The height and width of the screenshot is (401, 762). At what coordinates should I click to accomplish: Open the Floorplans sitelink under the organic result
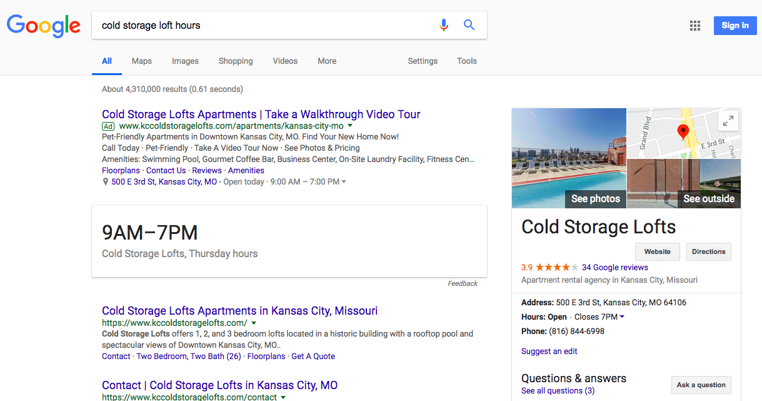pyautogui.click(x=266, y=357)
